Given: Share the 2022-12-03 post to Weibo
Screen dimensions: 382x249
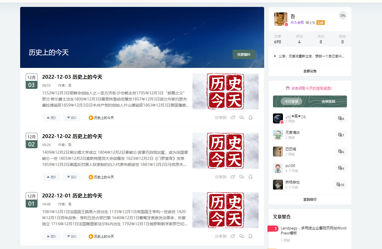Looking at the screenshot, I should tap(233, 118).
